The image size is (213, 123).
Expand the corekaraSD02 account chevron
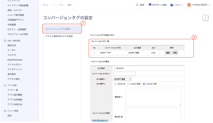[x=209, y=5]
